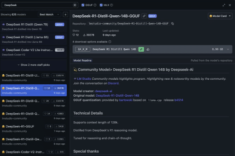Click the like count on DeepSeek-R1-GGUF row

coord(49,126)
